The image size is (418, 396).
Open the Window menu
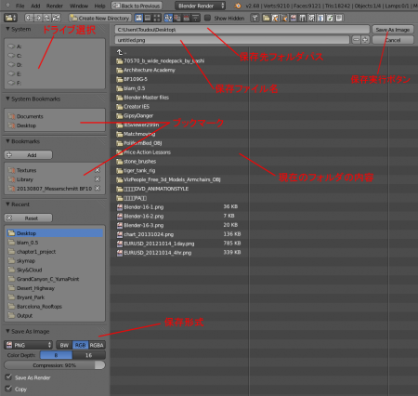coord(79,6)
